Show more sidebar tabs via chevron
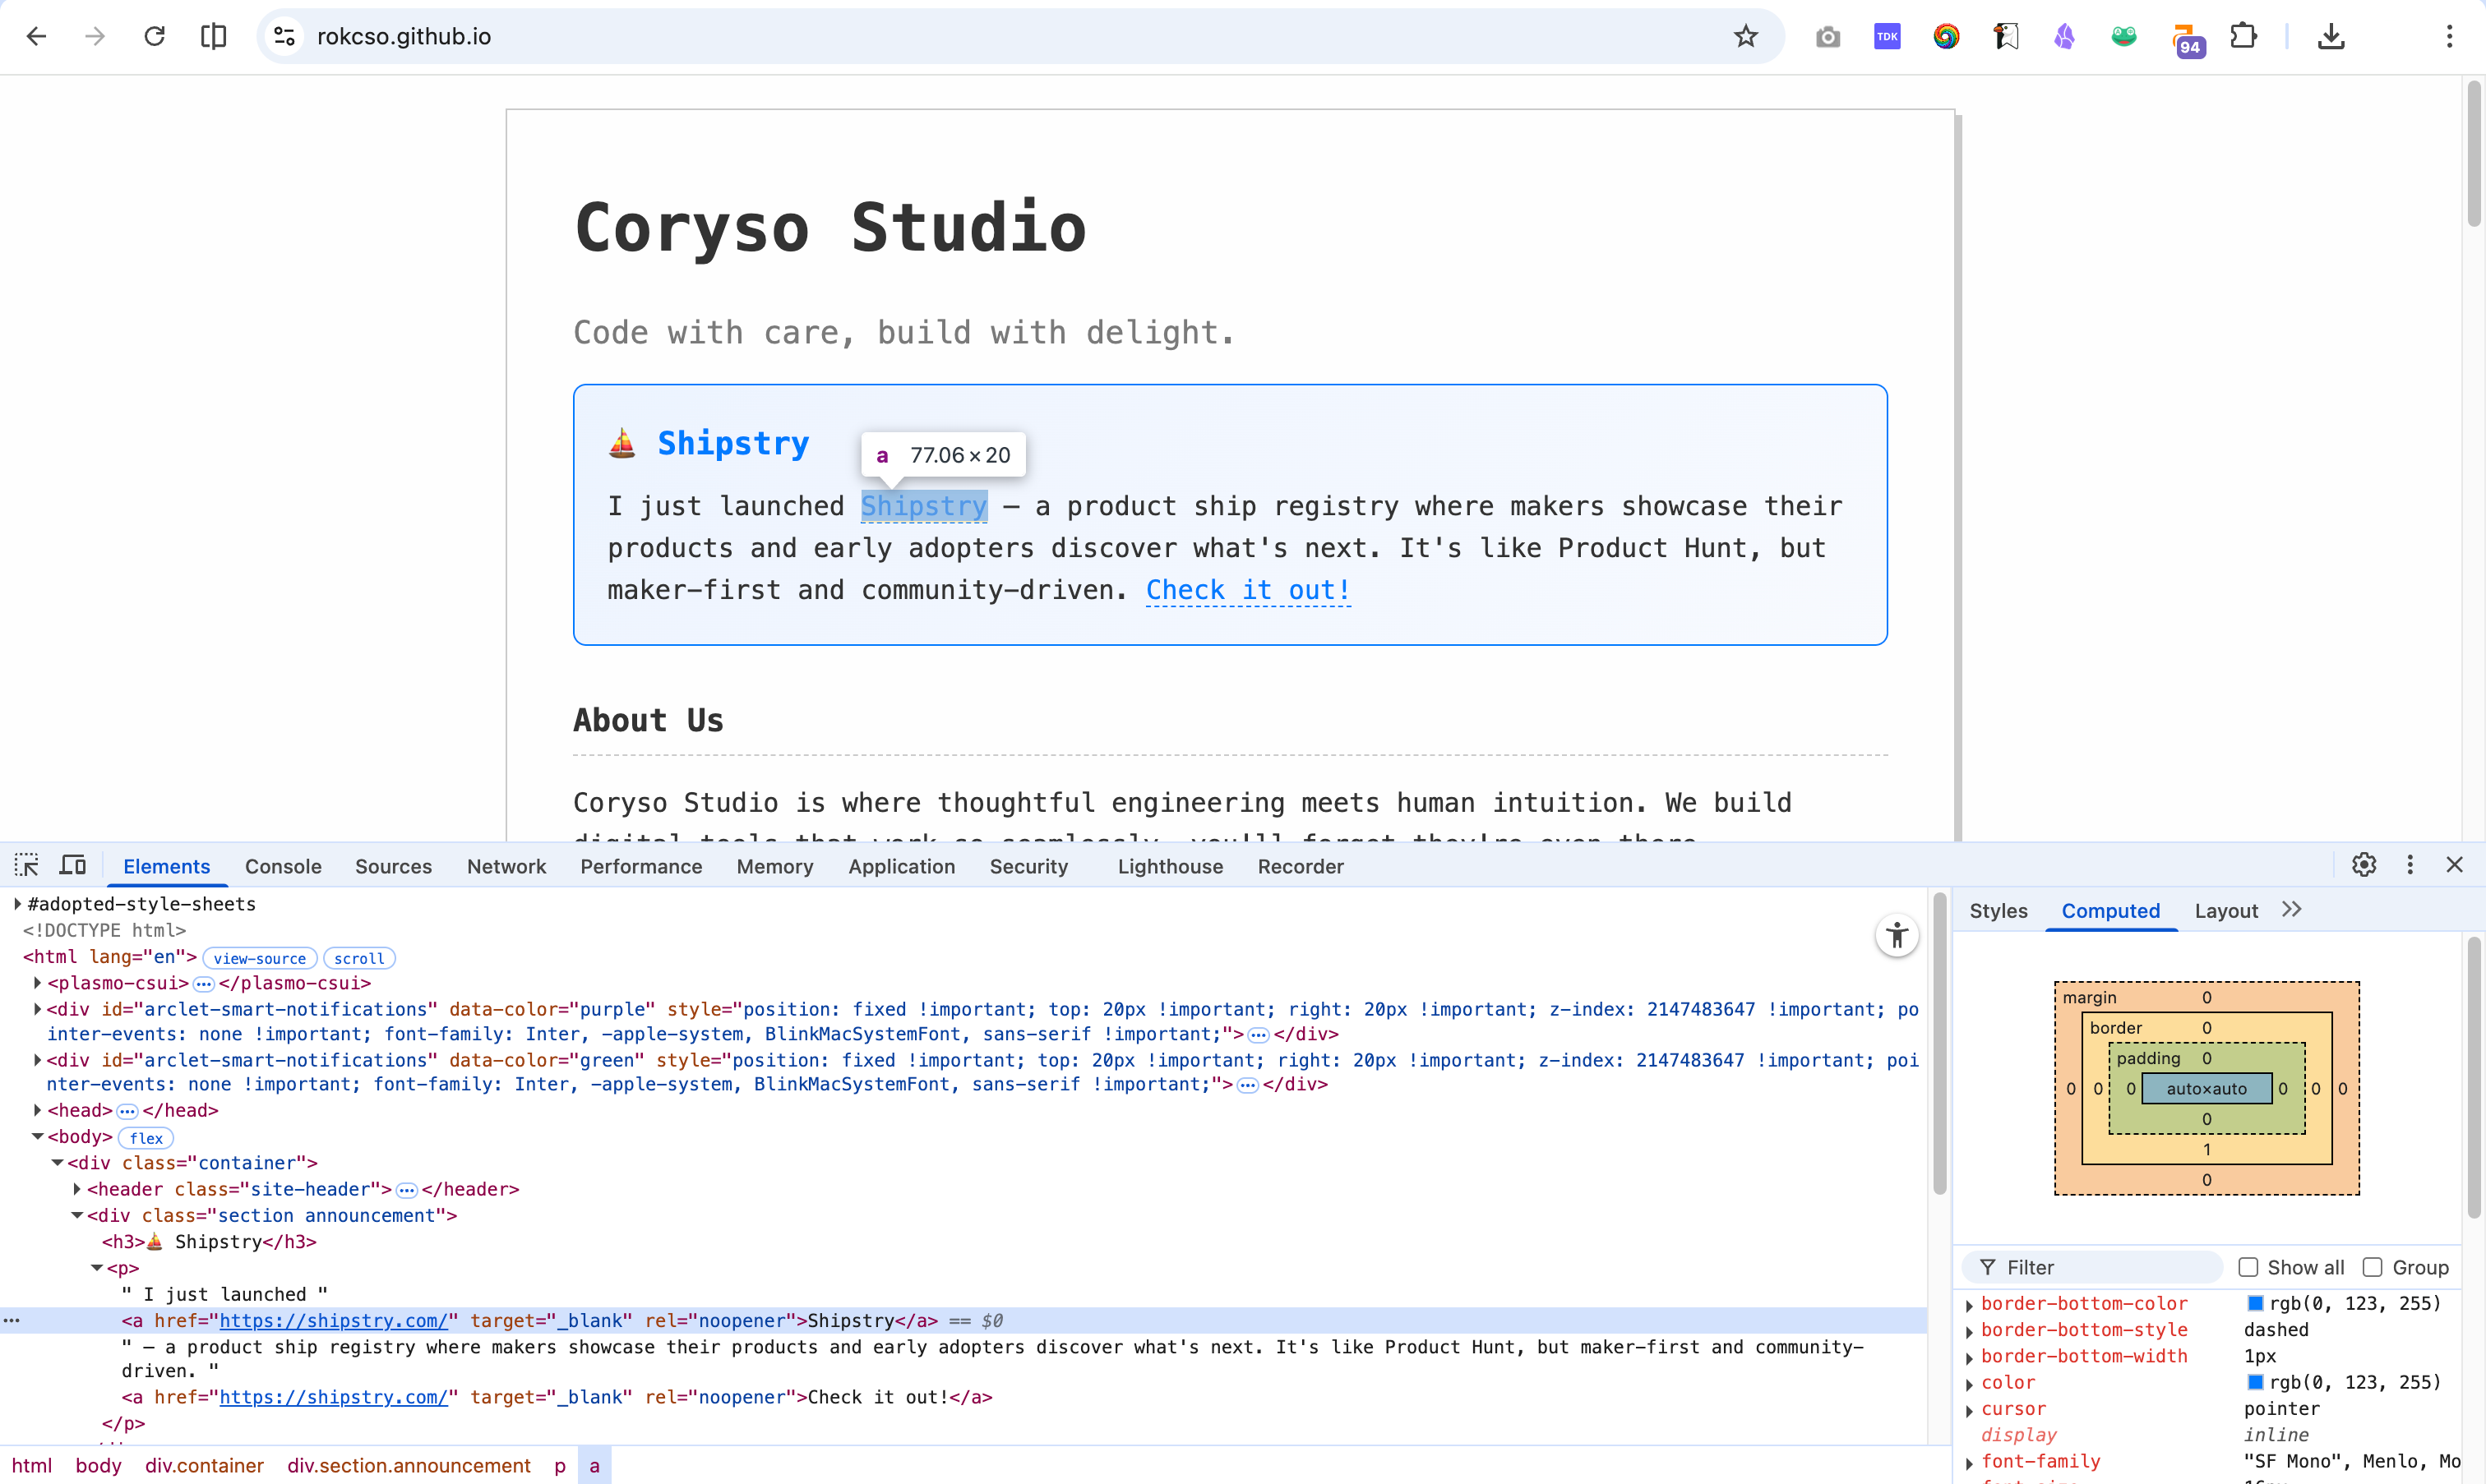 tap(2292, 910)
